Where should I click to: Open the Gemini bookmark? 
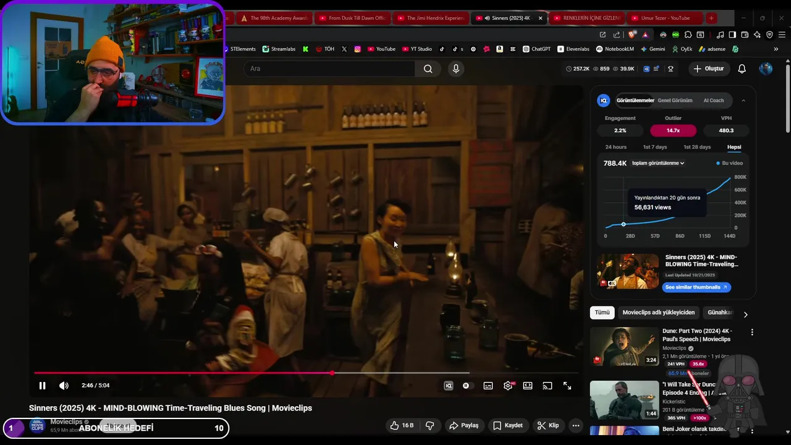coord(653,49)
